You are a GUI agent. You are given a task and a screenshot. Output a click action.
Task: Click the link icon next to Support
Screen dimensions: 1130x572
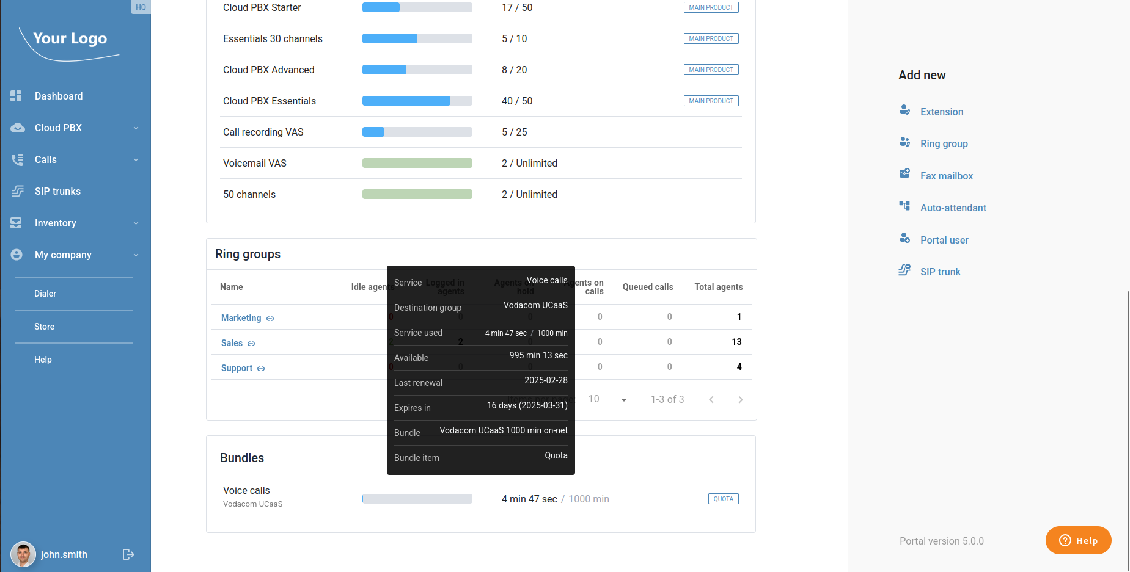point(261,369)
